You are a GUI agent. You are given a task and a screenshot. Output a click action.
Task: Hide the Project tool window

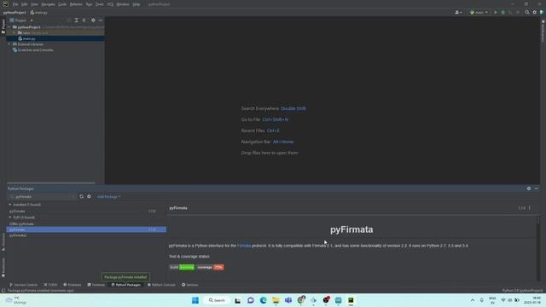[101, 20]
